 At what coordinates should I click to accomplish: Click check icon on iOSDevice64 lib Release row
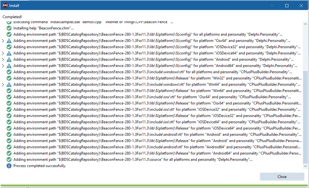click(9, 128)
